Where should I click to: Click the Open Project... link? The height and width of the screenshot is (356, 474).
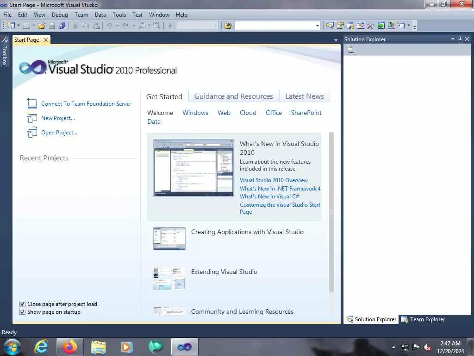(x=59, y=133)
